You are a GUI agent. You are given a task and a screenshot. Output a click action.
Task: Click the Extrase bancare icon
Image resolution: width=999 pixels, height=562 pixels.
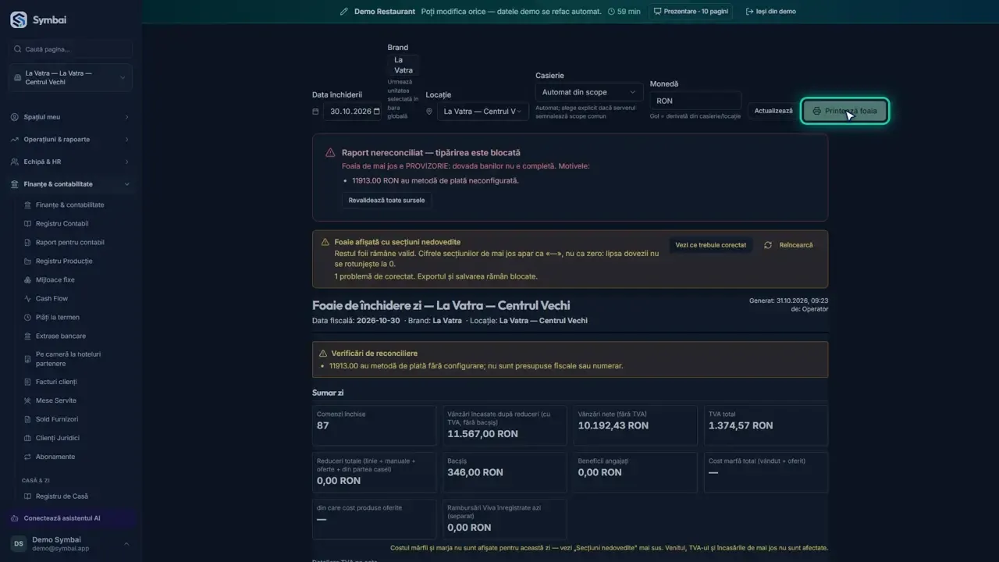[x=28, y=336]
